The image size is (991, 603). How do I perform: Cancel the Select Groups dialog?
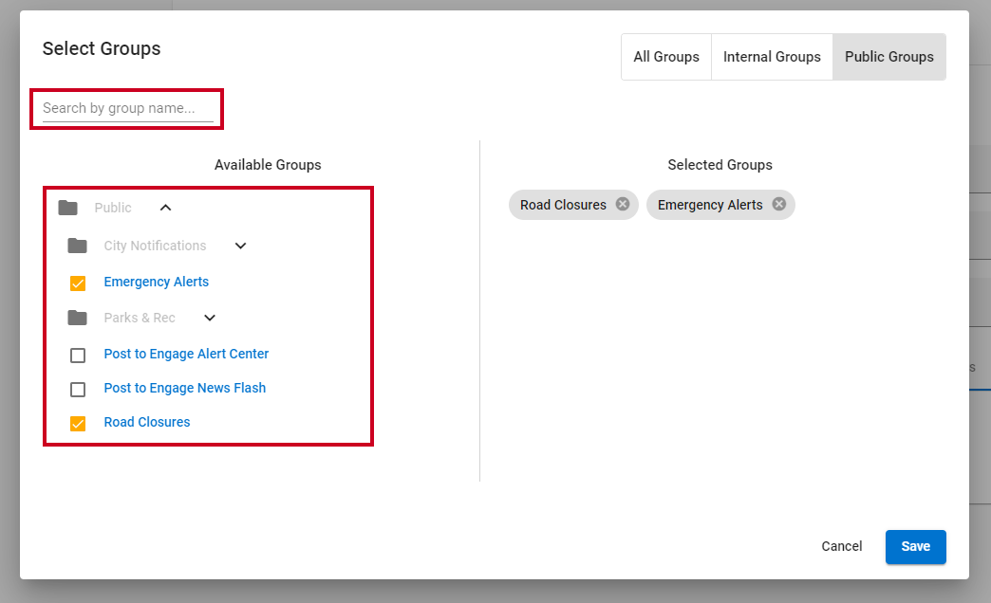(x=841, y=547)
